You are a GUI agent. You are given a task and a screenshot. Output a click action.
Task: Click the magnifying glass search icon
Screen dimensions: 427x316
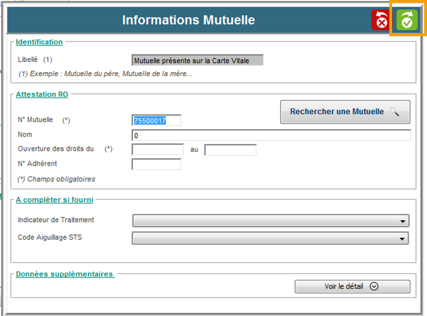(x=394, y=112)
